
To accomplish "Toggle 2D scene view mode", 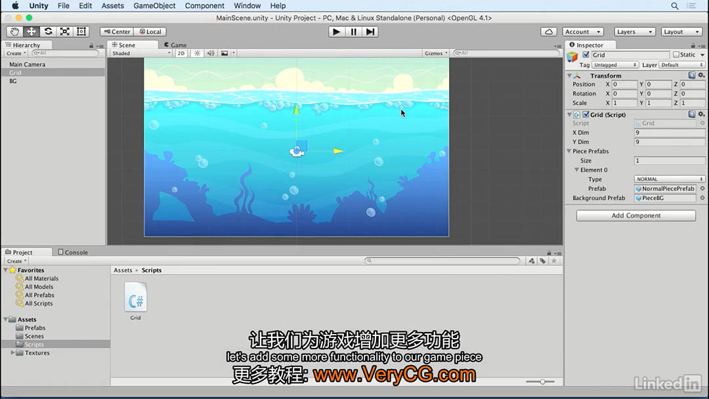I will (x=181, y=53).
